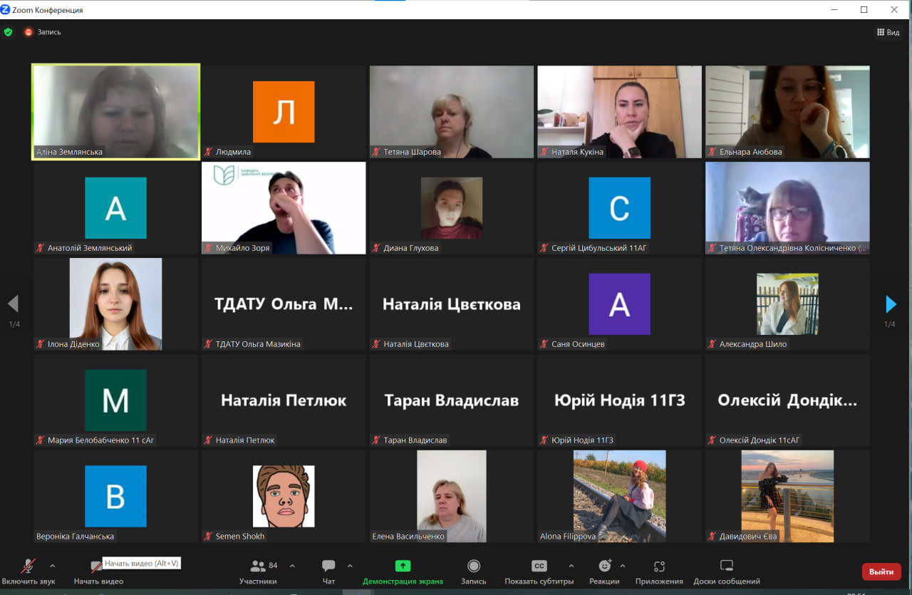Click the orange Л avatar of Людмила

284,112
